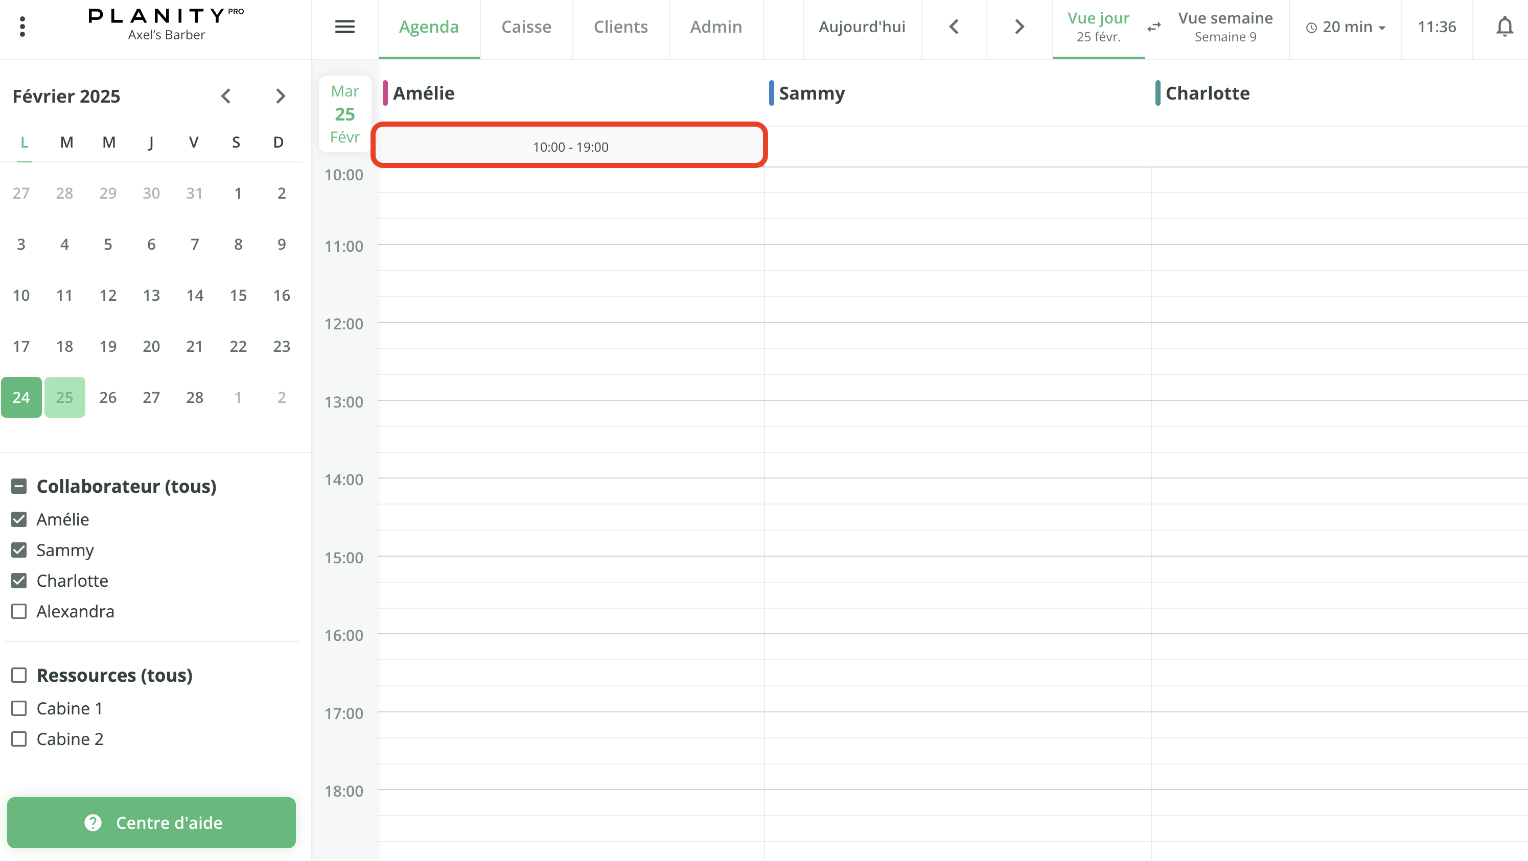Select February 26 in the mini calendar
Viewport: 1528px width, 861px height.
pos(107,397)
